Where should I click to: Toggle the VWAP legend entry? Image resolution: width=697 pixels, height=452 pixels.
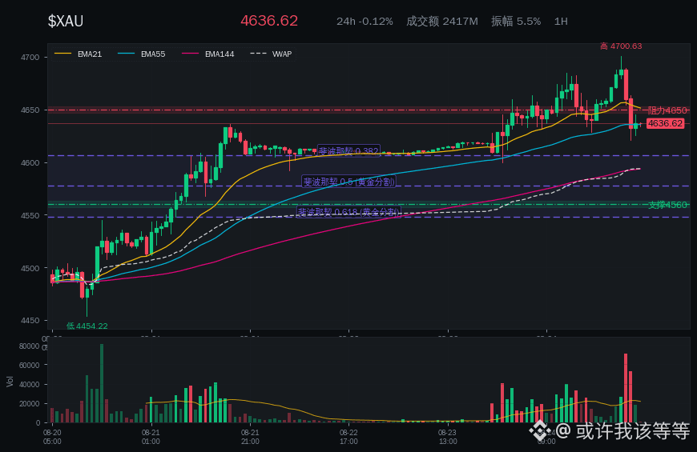click(271, 54)
